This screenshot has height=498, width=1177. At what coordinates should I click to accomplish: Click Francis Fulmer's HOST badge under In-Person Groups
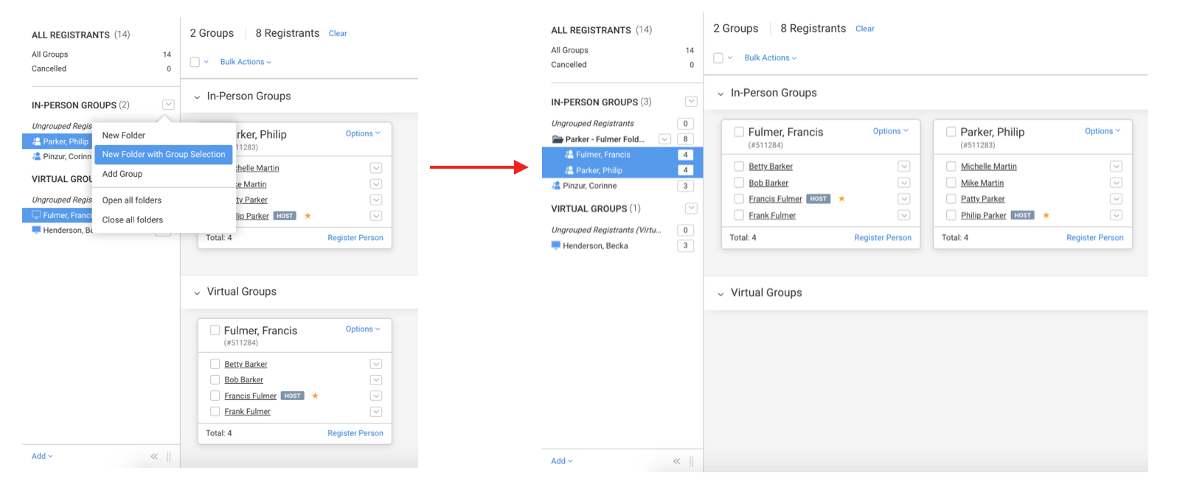click(x=819, y=199)
